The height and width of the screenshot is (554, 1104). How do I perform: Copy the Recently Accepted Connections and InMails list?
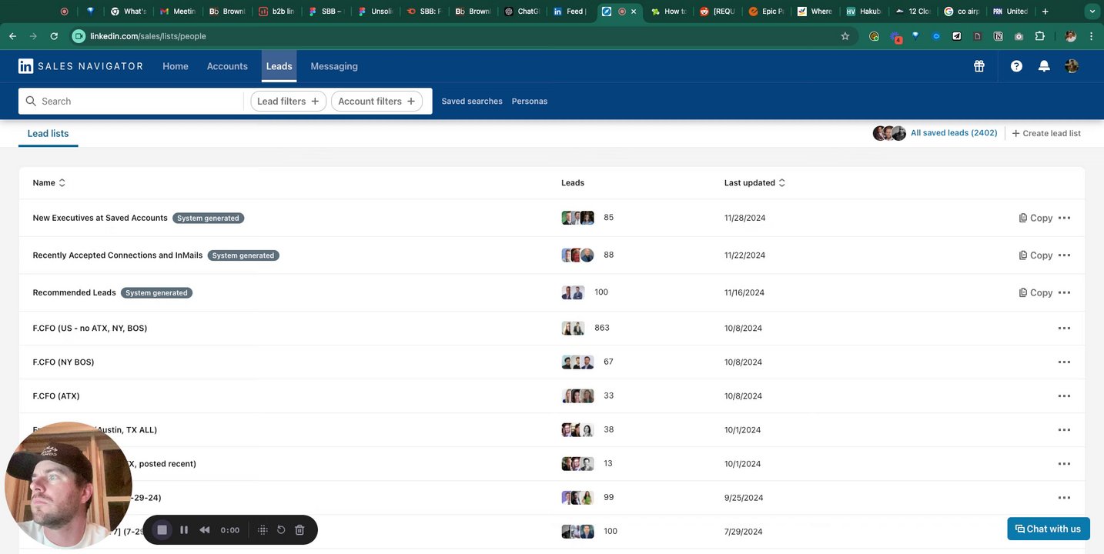pyautogui.click(x=1035, y=255)
